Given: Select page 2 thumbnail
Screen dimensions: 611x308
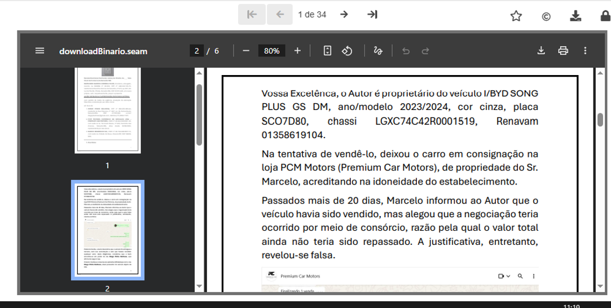Looking at the screenshot, I should 108,230.
